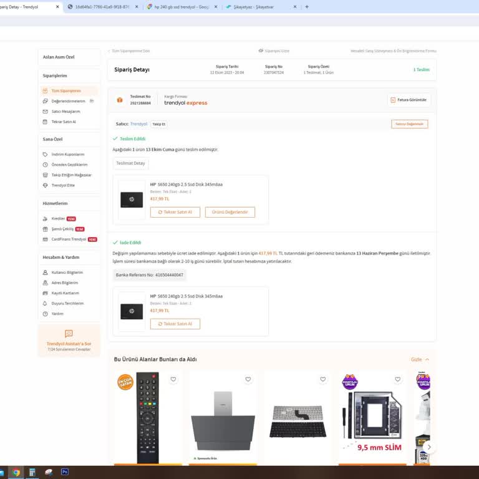Click the Fatura Görüntüle button
The height and width of the screenshot is (479, 479).
(x=409, y=100)
